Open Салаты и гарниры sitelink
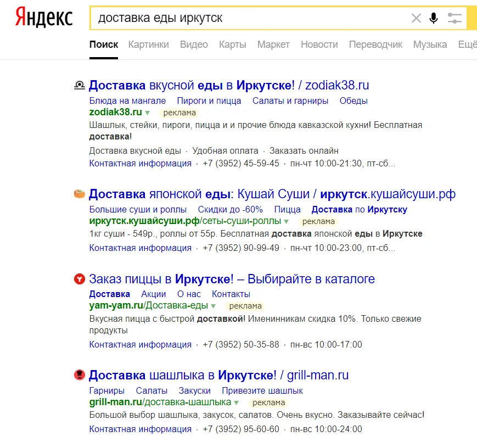The height and width of the screenshot is (442, 477). [290, 100]
